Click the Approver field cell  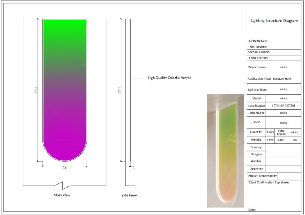[x=283, y=168]
